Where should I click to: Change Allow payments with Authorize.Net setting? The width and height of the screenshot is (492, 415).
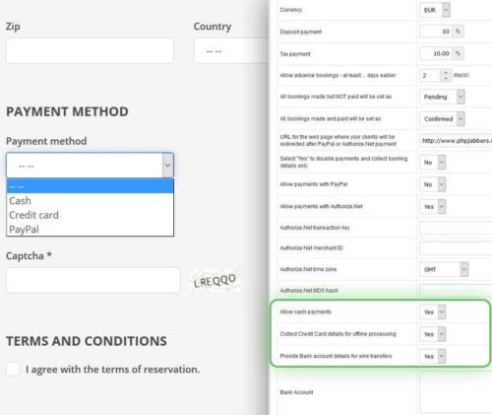click(x=433, y=207)
